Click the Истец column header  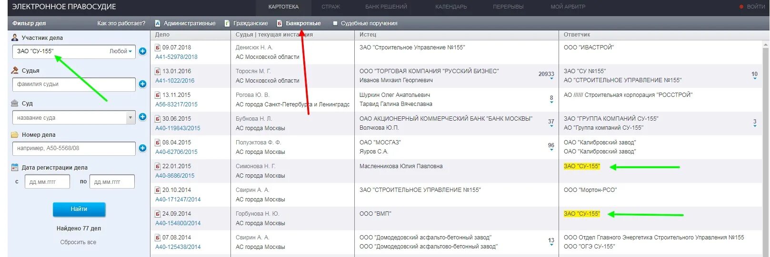[x=368, y=35]
